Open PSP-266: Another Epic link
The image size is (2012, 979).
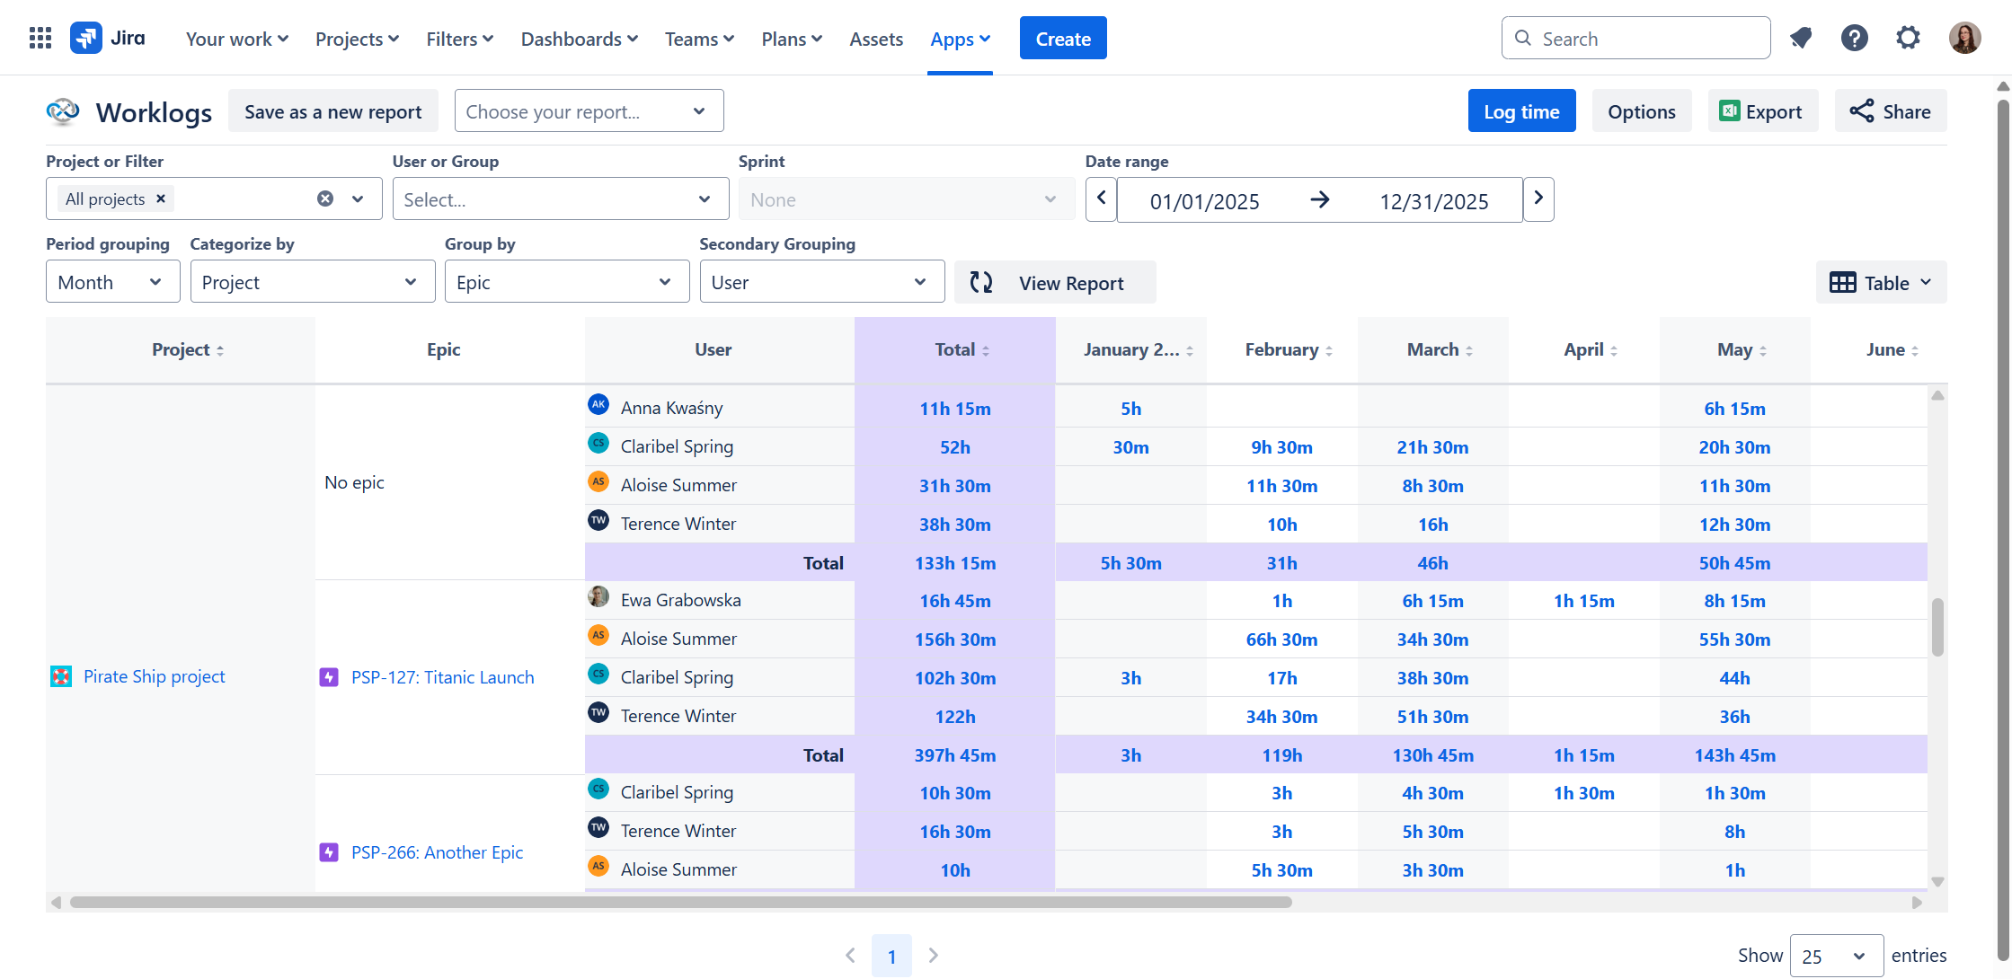click(x=437, y=852)
